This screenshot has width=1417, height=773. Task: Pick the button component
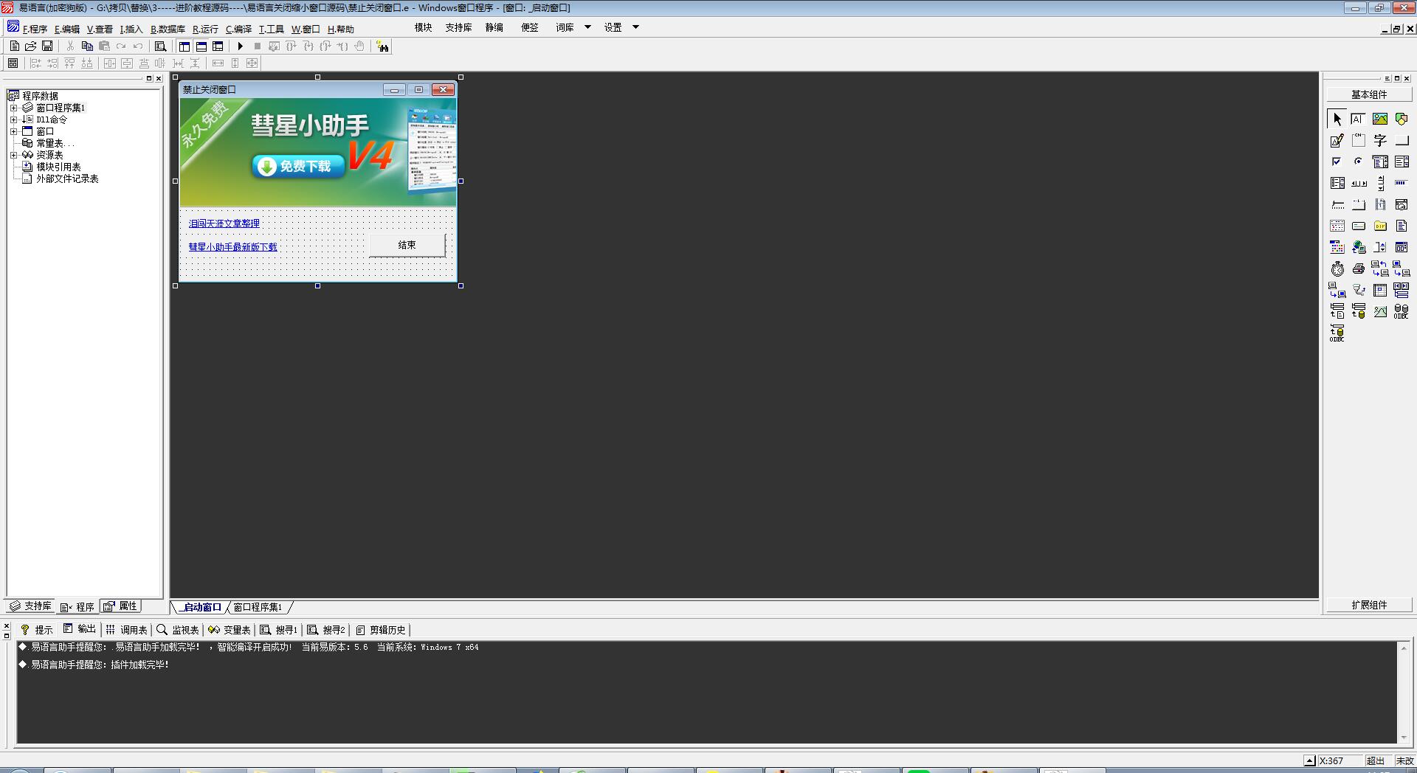pyautogui.click(x=1402, y=140)
